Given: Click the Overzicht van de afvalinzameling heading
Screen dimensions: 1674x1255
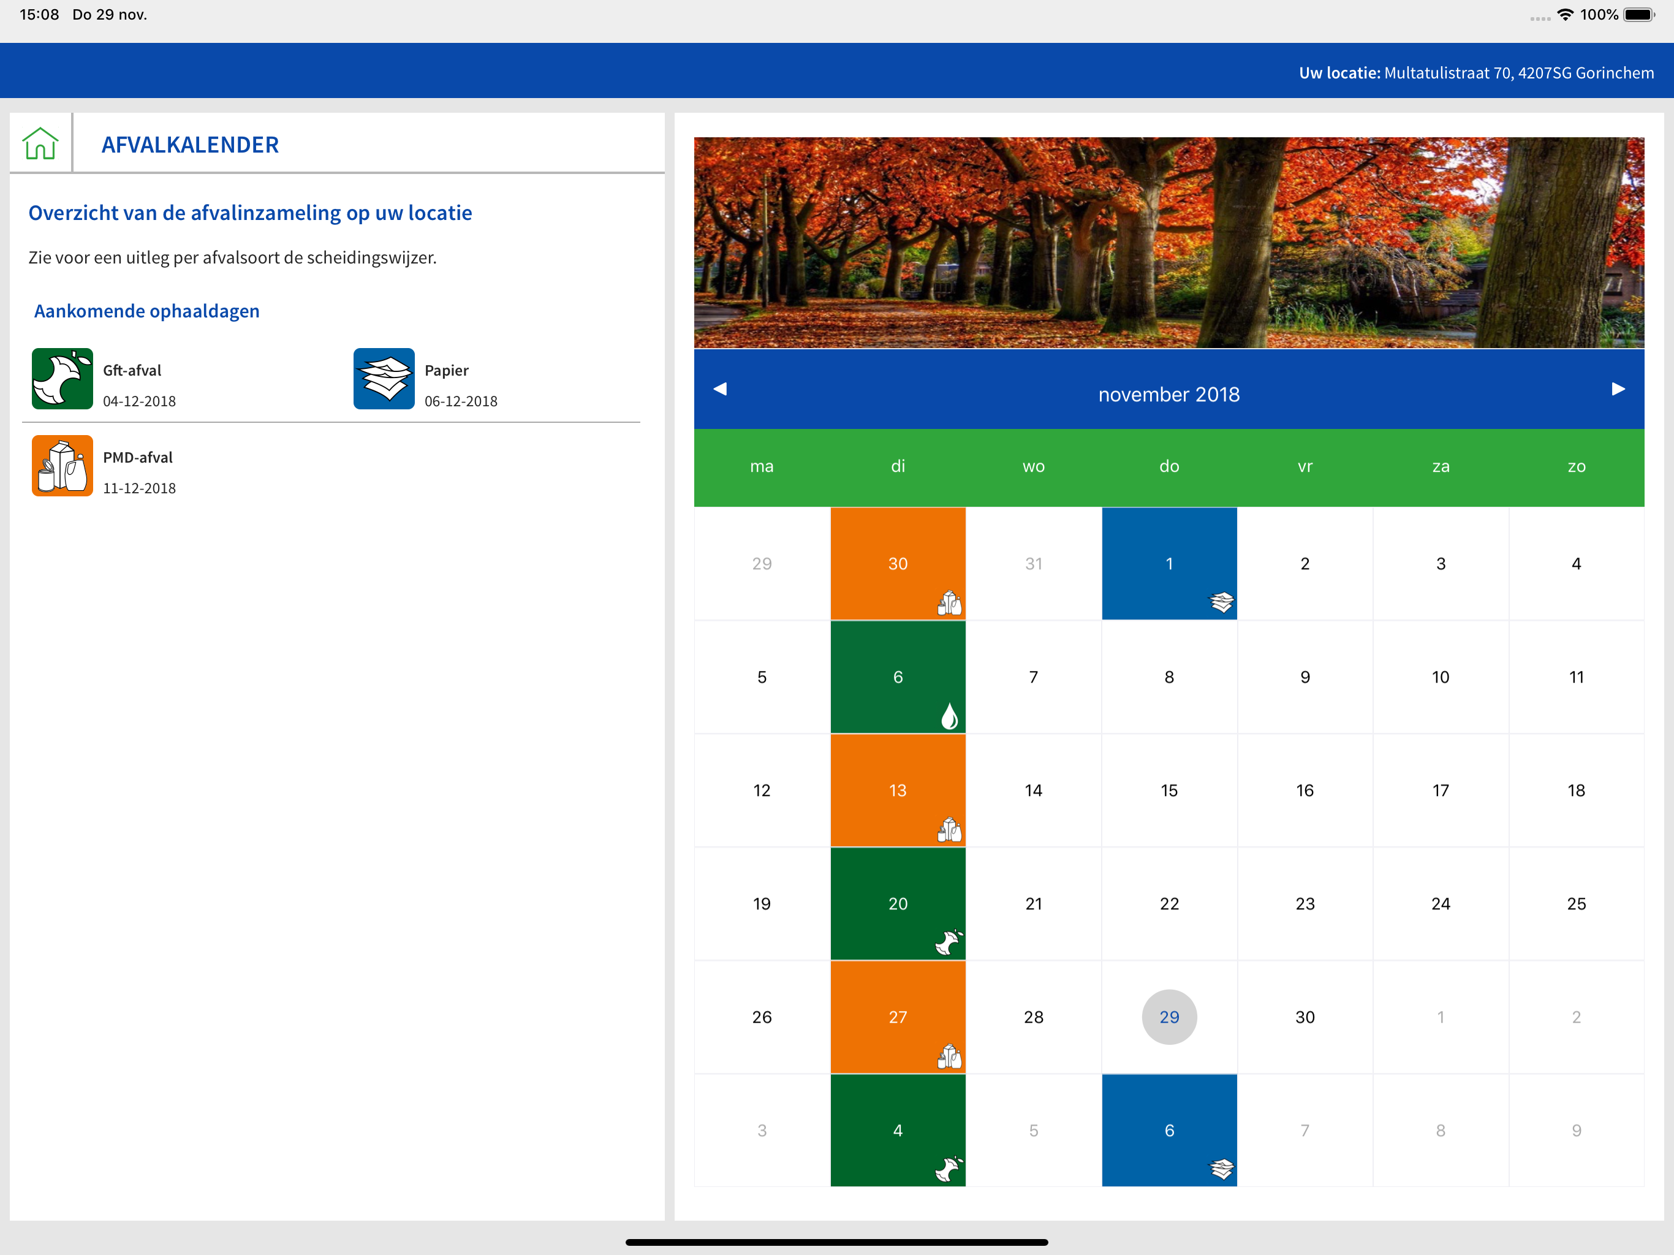Looking at the screenshot, I should (x=251, y=213).
